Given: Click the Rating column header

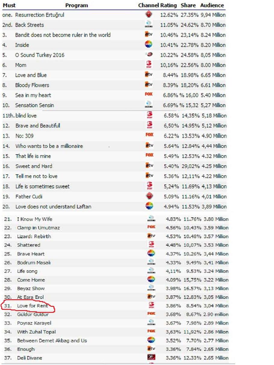Looking at the screenshot, I should [168, 5].
